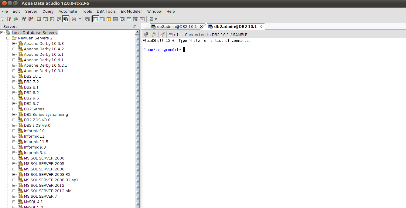406x208 pixels.
Task: Click the bar chart toolbar icon
Action: 142,19
